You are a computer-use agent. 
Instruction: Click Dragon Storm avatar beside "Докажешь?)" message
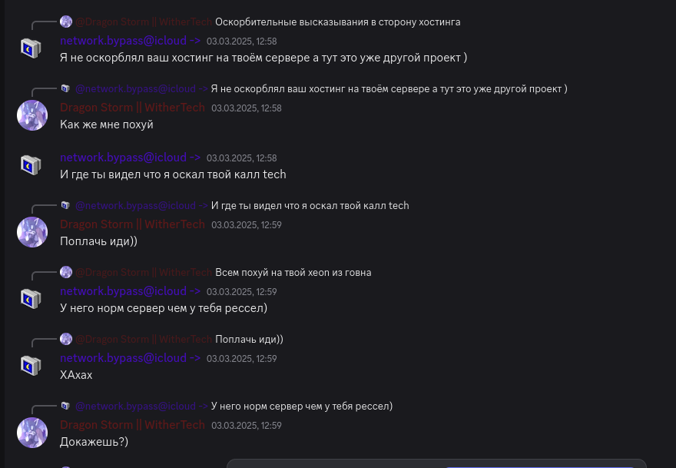[x=32, y=433]
